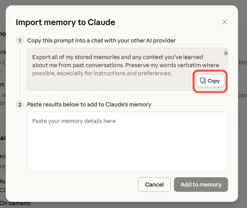Click the step 2 number badge
This screenshot has width=247, height=208.
point(19,104)
